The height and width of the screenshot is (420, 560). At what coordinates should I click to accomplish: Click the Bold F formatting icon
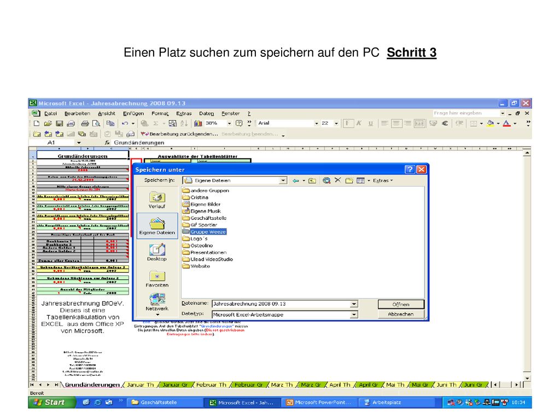348,124
